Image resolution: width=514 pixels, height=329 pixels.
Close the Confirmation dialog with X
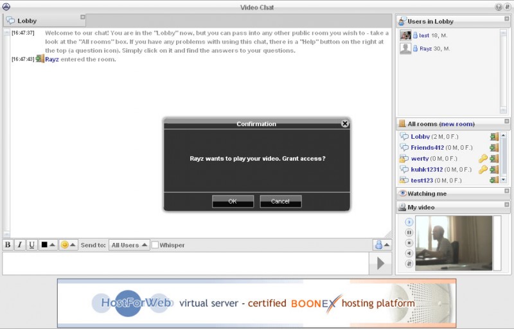coord(344,123)
